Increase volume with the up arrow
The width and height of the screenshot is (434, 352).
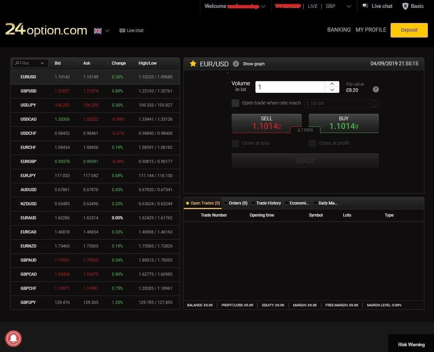pos(332,84)
